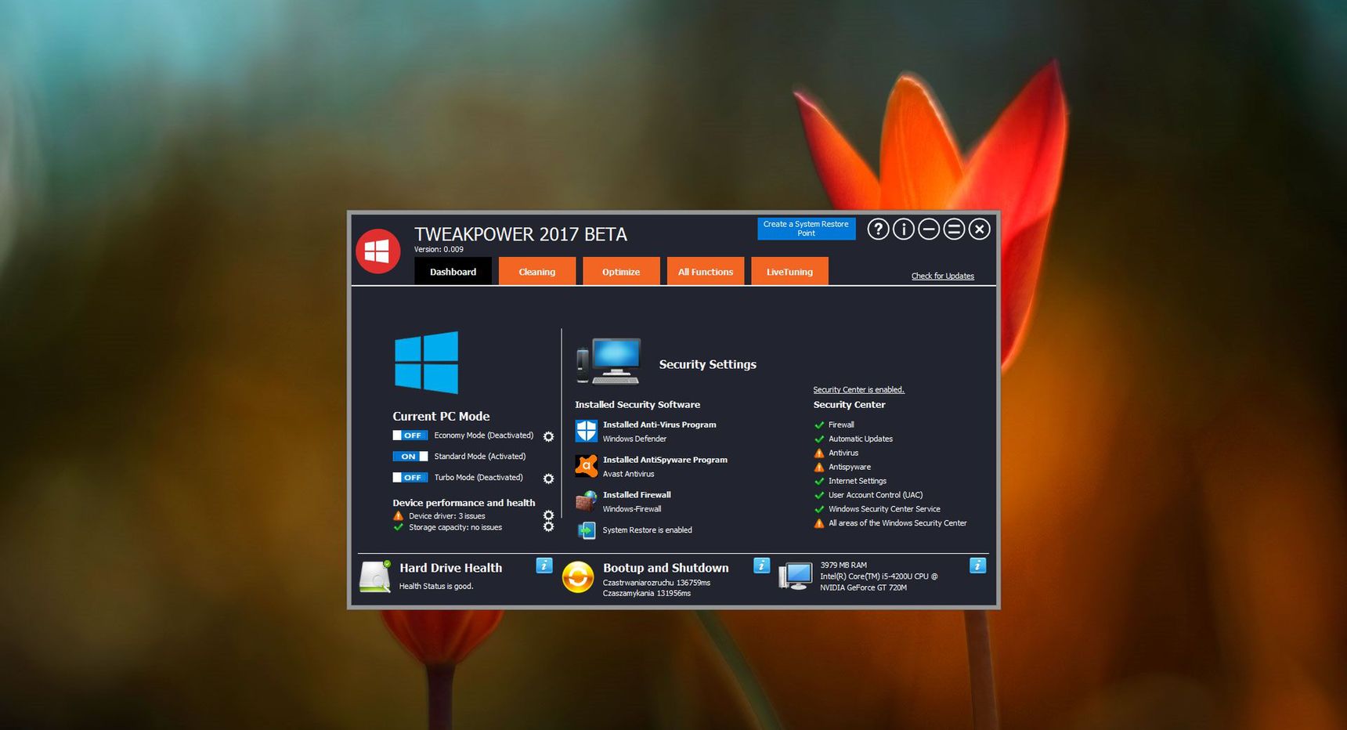Open Storage capacity gear icon
The height and width of the screenshot is (730, 1347).
tap(548, 526)
